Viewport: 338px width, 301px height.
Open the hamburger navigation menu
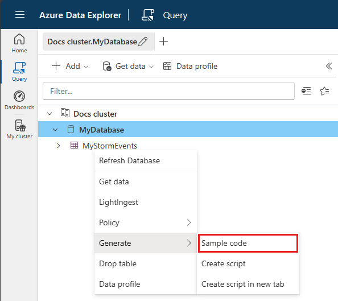pyautogui.click(x=20, y=15)
